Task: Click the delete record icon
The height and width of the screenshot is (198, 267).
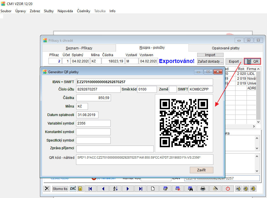Action: pyautogui.click(x=178, y=189)
